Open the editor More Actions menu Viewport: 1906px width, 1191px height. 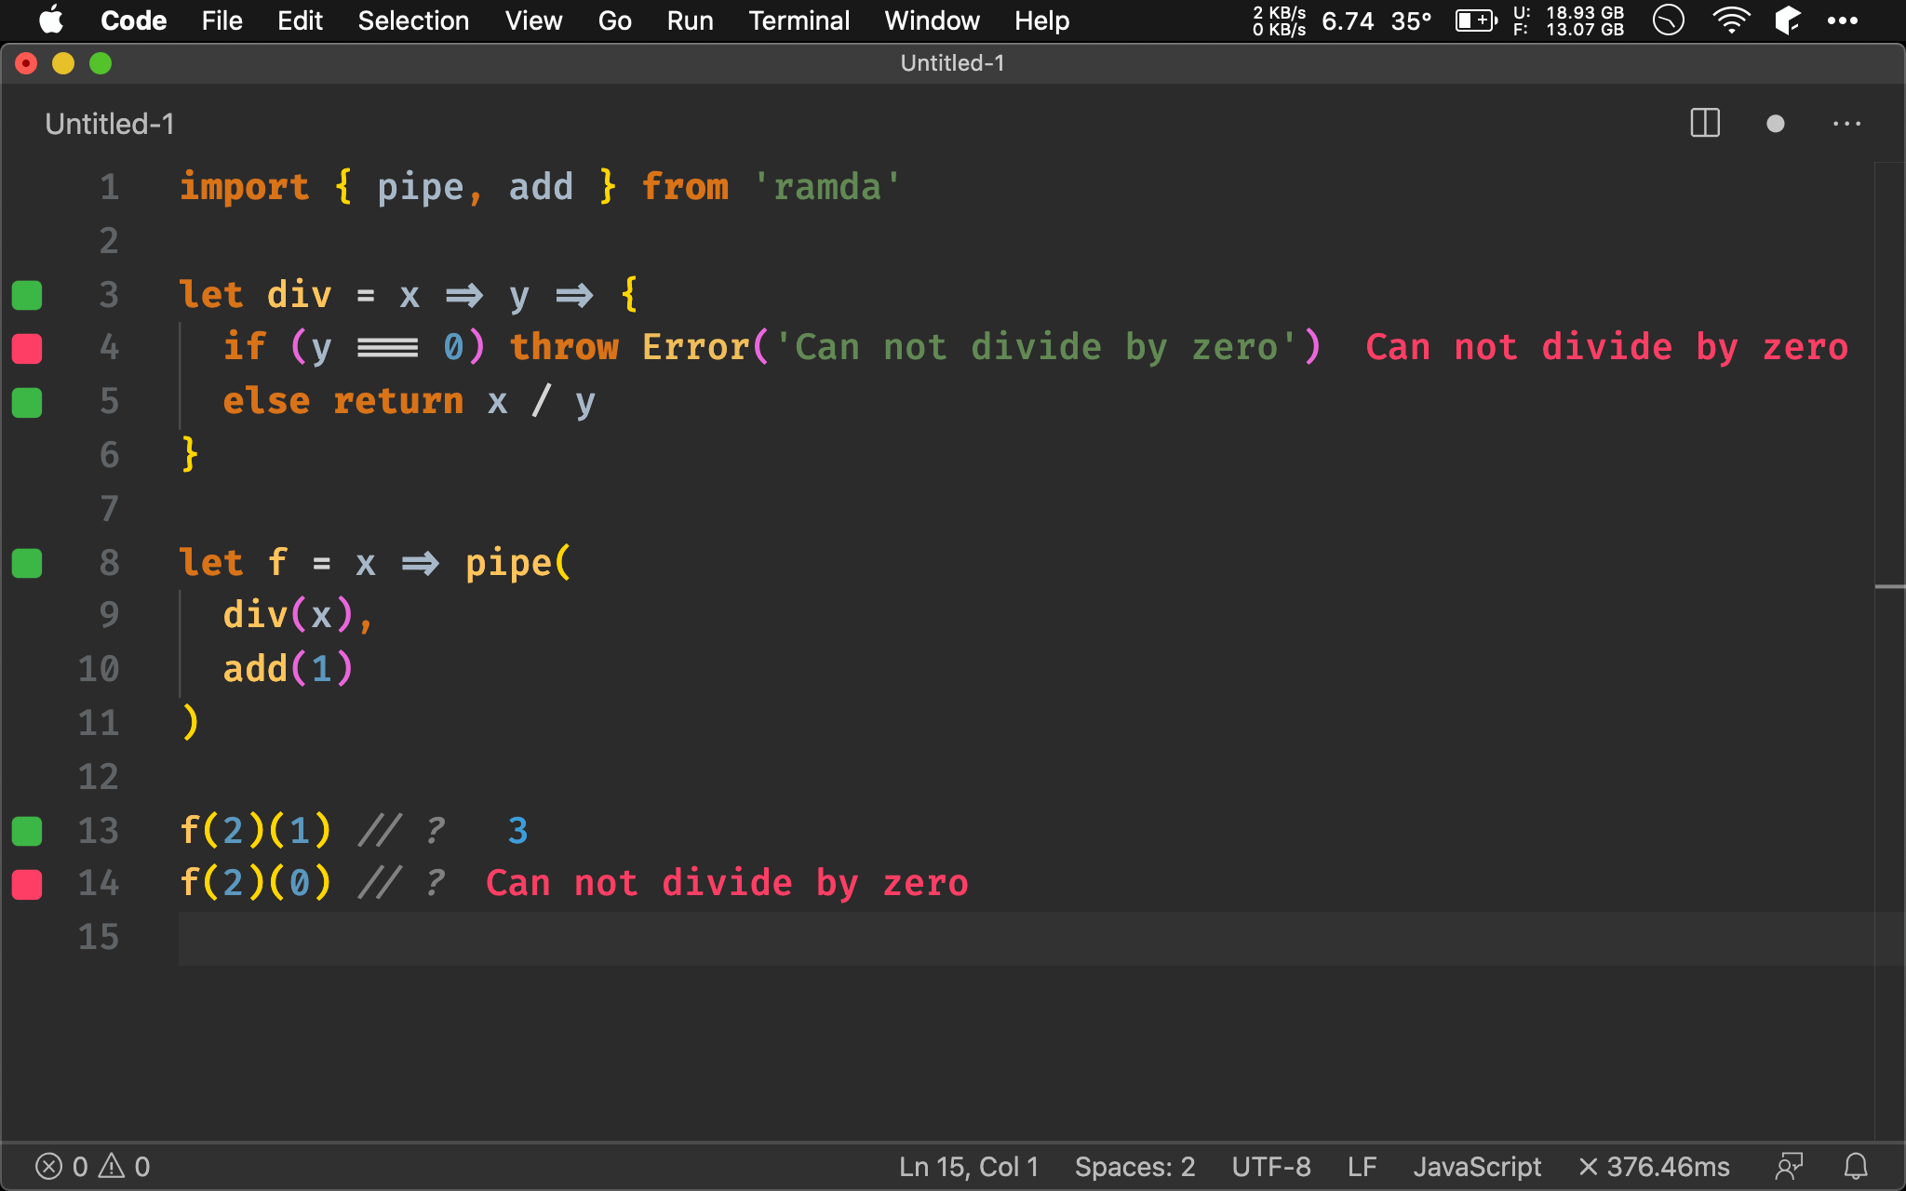coord(1846,124)
